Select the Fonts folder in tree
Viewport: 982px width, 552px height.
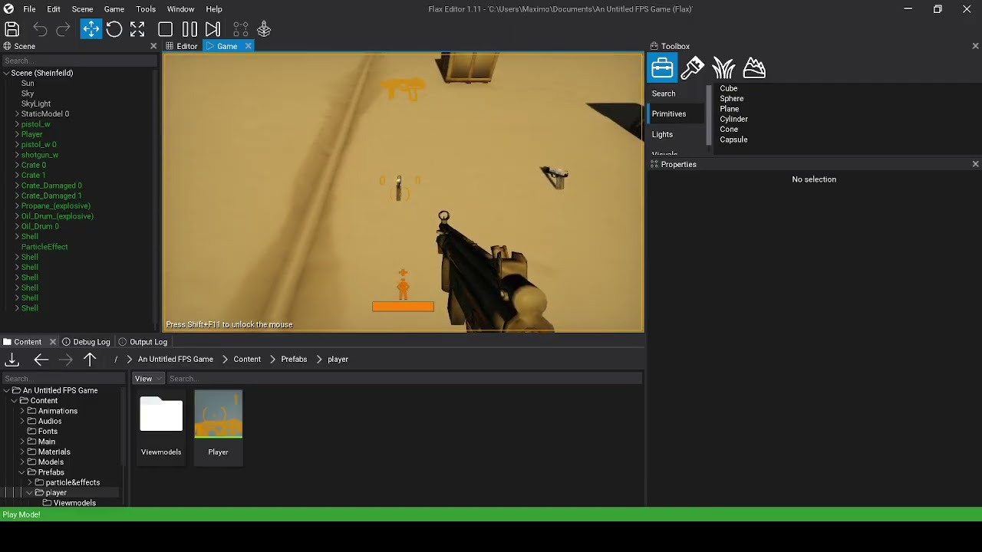48,432
